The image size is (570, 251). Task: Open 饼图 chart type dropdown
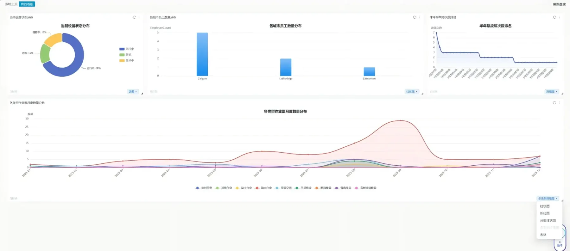(x=133, y=92)
